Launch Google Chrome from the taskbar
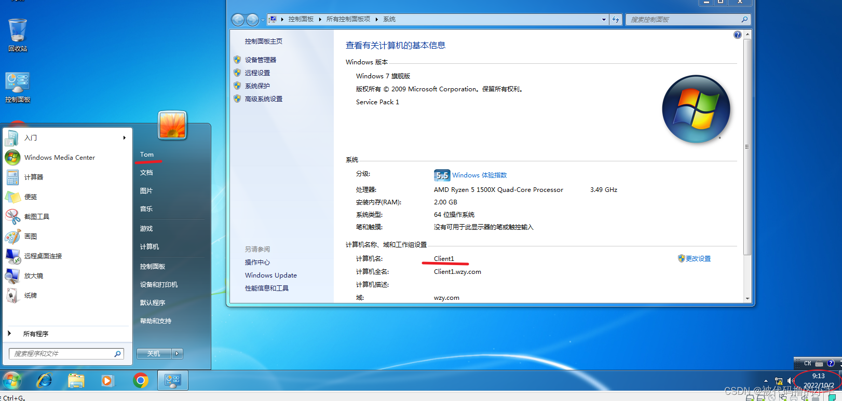Viewport: 842px width, 401px height. 140,381
